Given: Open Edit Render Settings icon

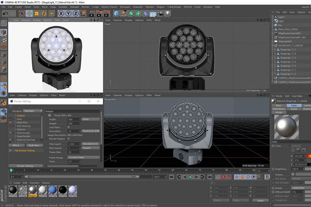Looking at the screenshot, I should pyautogui.click(x=107, y=13).
